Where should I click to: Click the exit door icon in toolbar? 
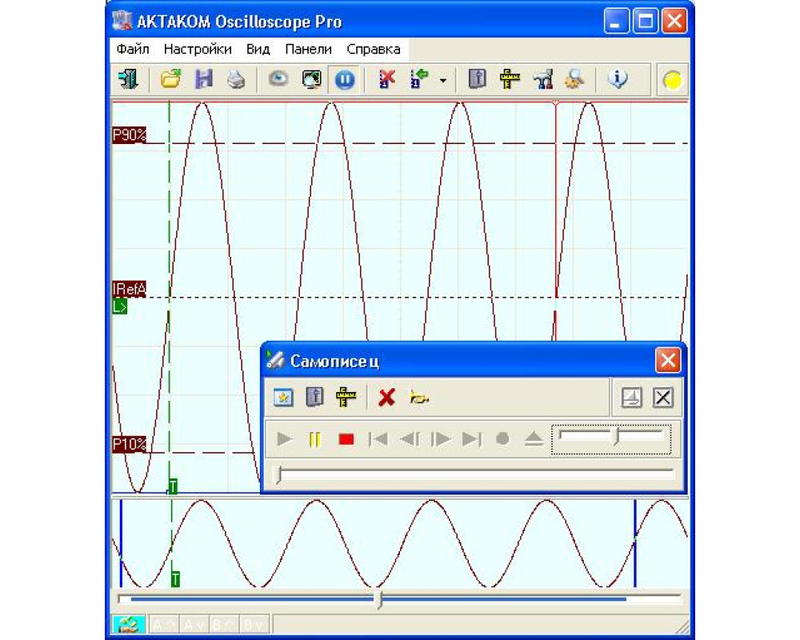click(130, 79)
